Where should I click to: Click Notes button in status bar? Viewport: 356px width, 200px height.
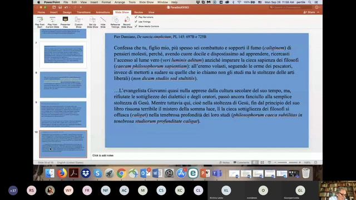(224, 162)
